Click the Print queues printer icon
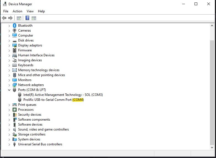 (x=15, y=105)
